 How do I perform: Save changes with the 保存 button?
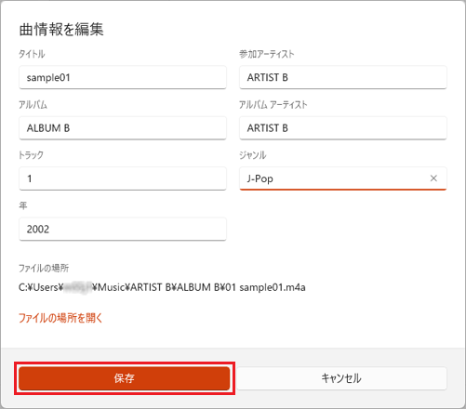125,378
